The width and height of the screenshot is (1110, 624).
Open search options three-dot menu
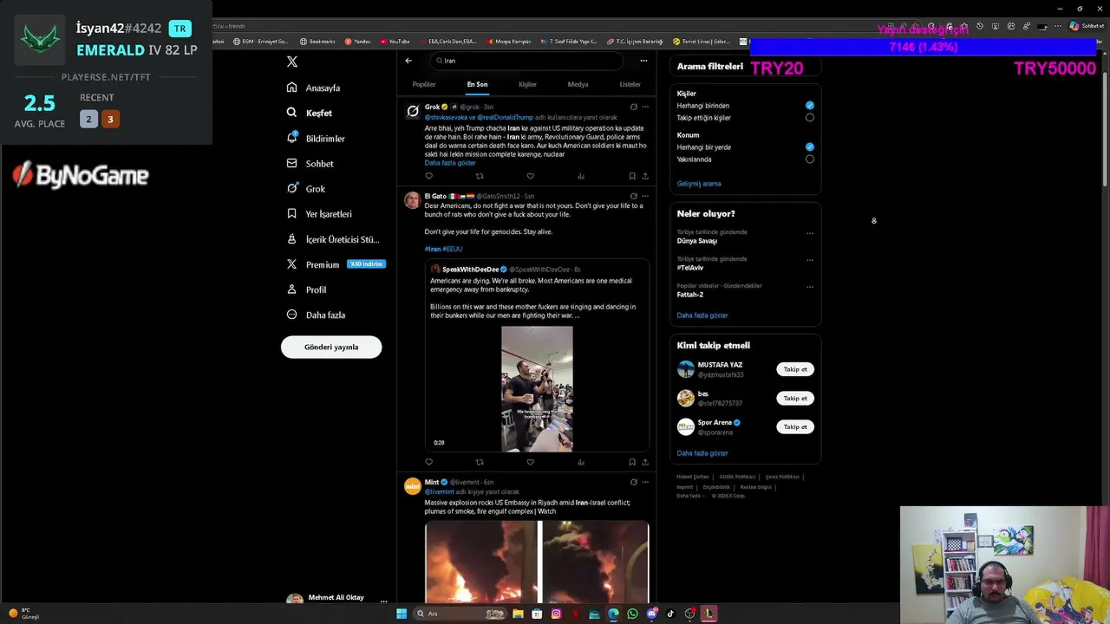click(x=643, y=61)
